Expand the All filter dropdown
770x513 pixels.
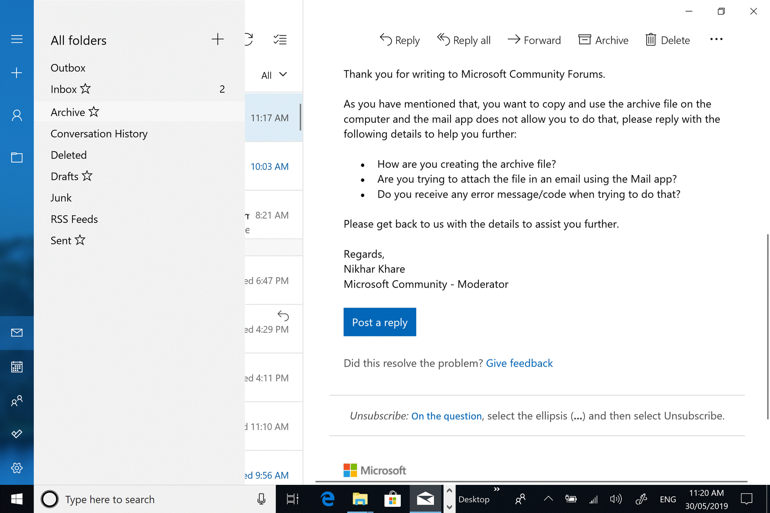tap(274, 75)
